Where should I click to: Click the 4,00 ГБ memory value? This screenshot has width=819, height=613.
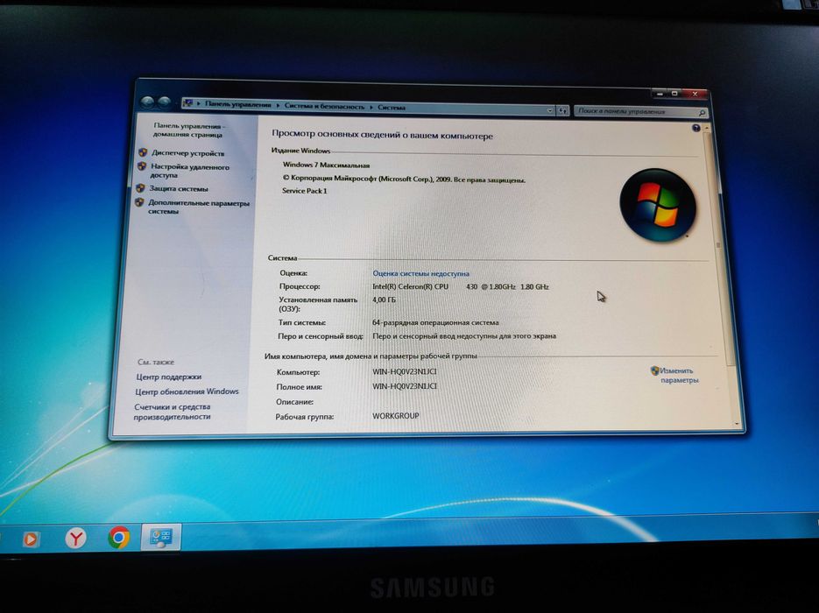point(384,299)
